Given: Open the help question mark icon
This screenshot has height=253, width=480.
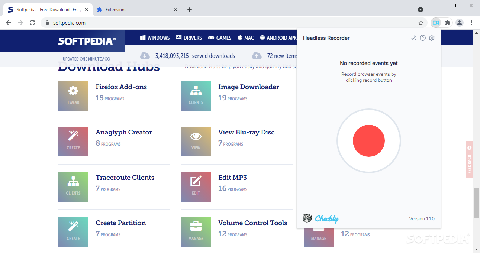Looking at the screenshot, I should pyautogui.click(x=422, y=38).
